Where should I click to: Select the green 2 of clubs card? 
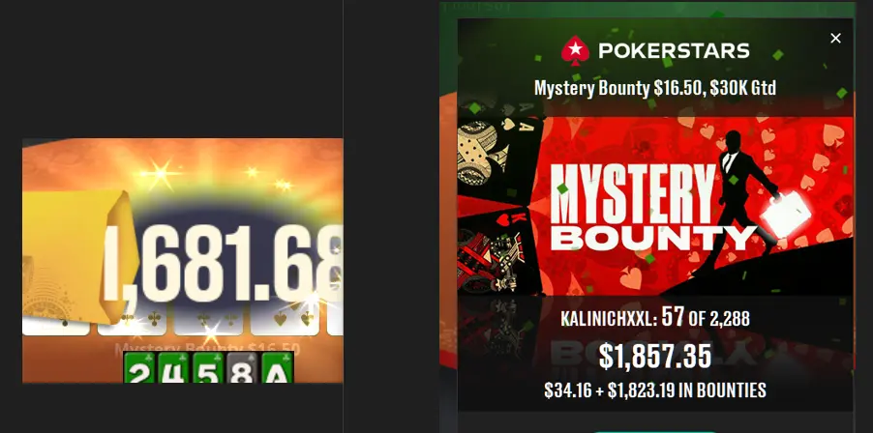pyautogui.click(x=139, y=367)
